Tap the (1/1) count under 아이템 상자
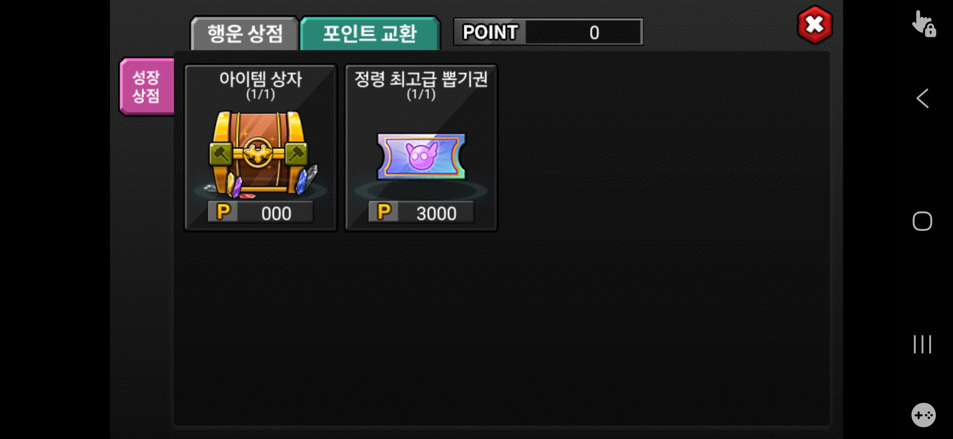Image resolution: width=953 pixels, height=439 pixels. coord(261,94)
